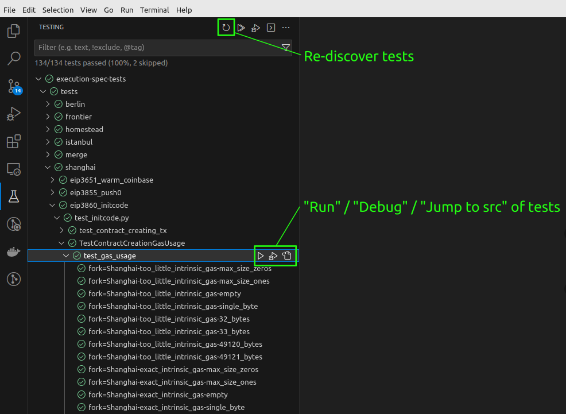Open Docker view in activity bar
566x414 pixels.
pos(14,252)
